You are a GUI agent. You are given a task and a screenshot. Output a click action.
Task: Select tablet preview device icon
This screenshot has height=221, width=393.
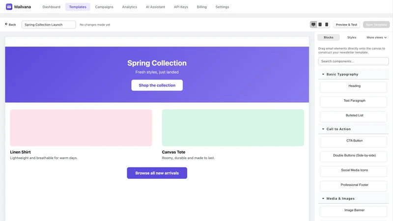(x=320, y=25)
